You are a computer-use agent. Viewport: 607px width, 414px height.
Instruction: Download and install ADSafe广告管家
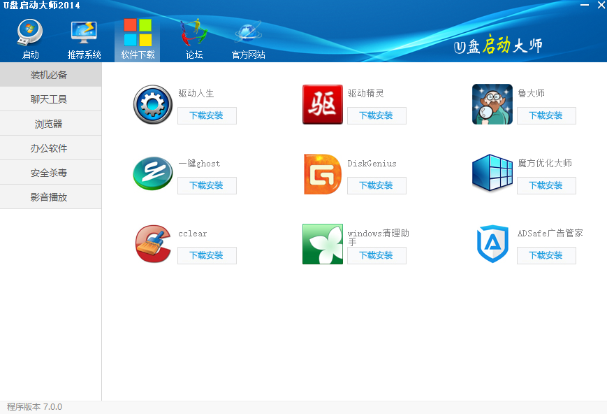click(546, 255)
